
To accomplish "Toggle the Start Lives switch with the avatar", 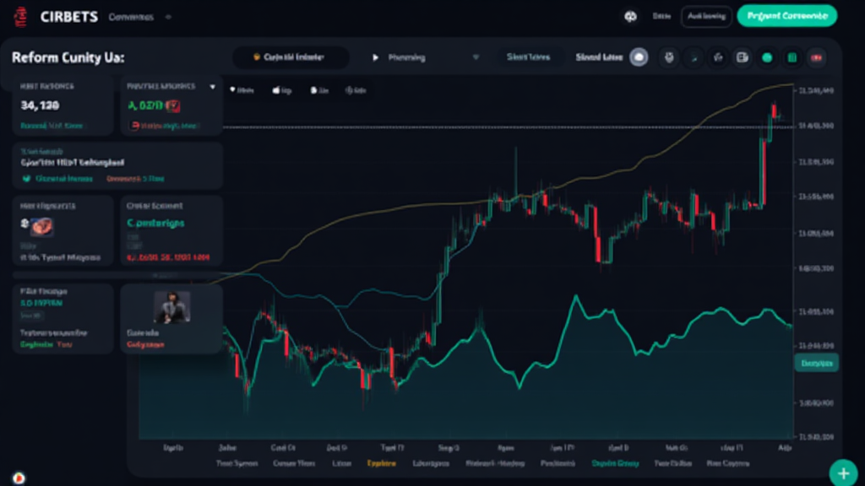I will click(x=638, y=57).
